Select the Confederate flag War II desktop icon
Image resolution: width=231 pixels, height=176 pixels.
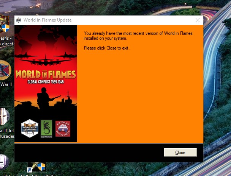click(x=5, y=70)
